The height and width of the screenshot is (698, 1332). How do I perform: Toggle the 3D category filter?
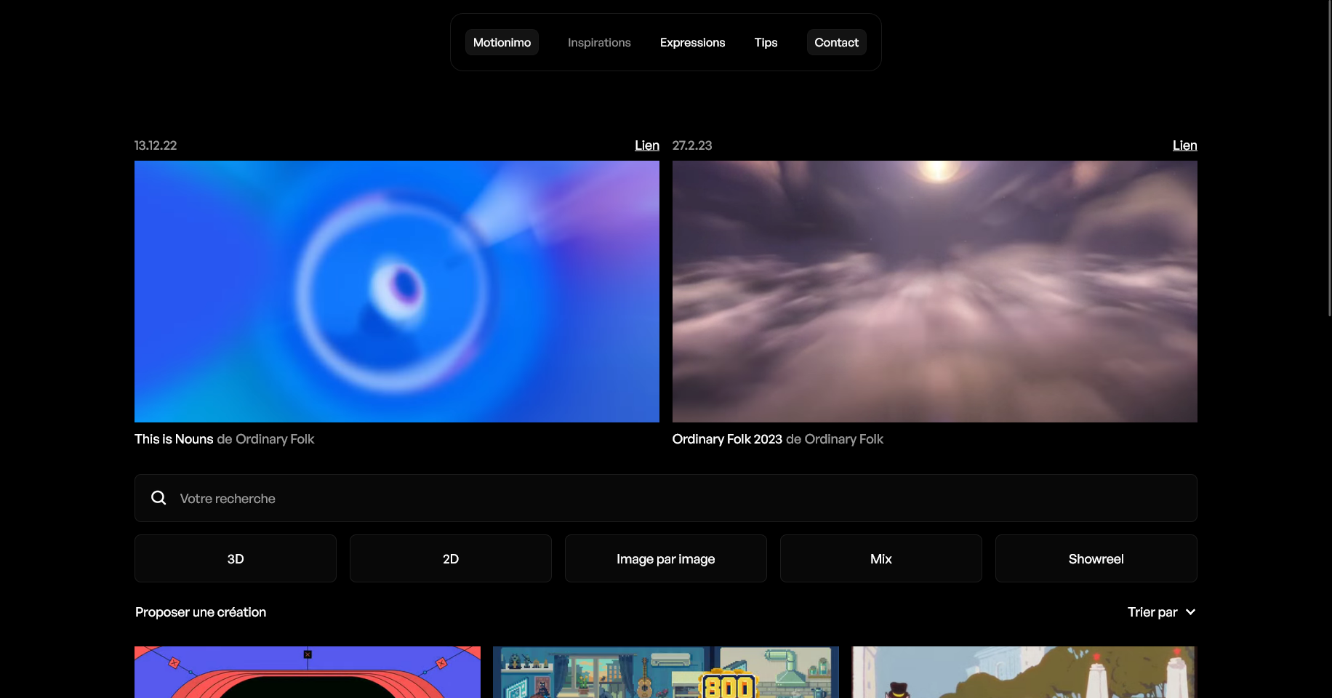[x=235, y=558]
